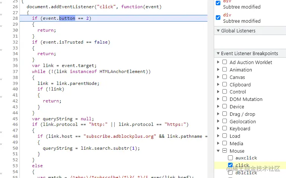Enable the Load events checkbox
Viewport: 286px width, 178px height.
225,136
